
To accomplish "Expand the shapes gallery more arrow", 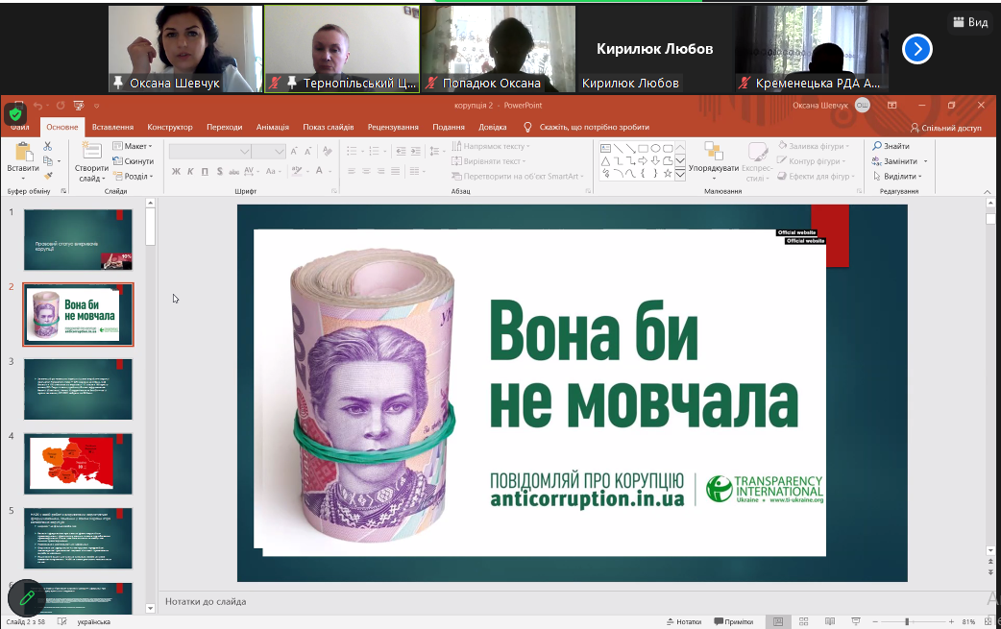I will (680, 174).
